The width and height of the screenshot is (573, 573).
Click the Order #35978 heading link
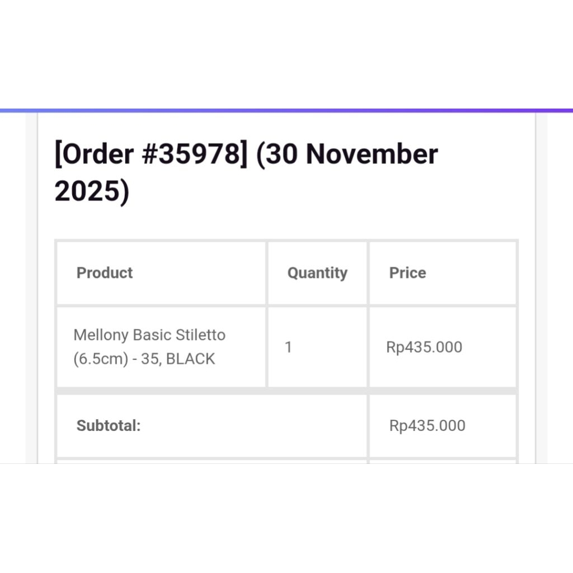coord(151,154)
